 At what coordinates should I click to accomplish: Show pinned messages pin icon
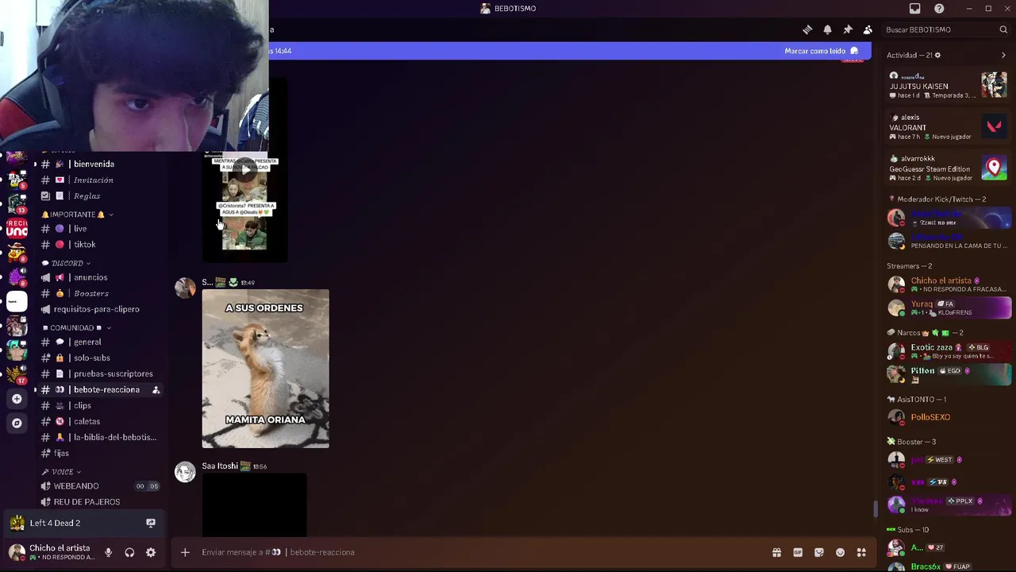click(x=848, y=29)
